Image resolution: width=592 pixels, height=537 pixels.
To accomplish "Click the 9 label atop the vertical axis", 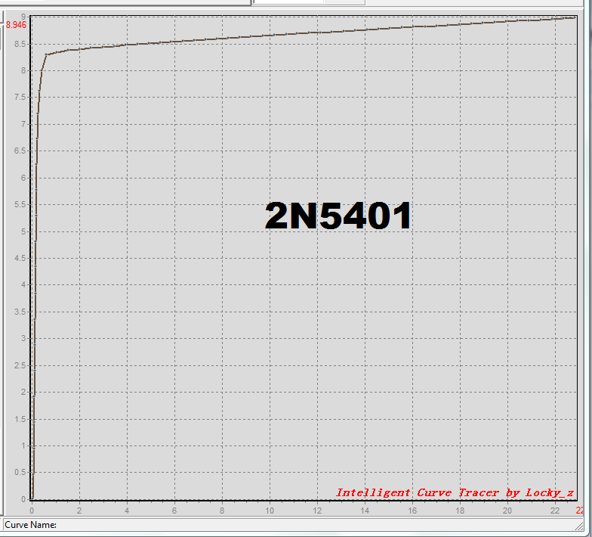I will (23, 17).
